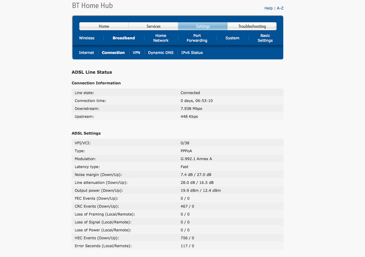The height and width of the screenshot is (257, 365).
Task: Open Dynamic DNS sub-page
Action: tap(161, 53)
